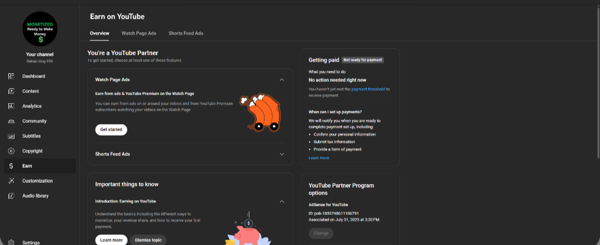Click the 'Not ready for payment' badge
Screen dimensions: 600x245
[x=363, y=60]
